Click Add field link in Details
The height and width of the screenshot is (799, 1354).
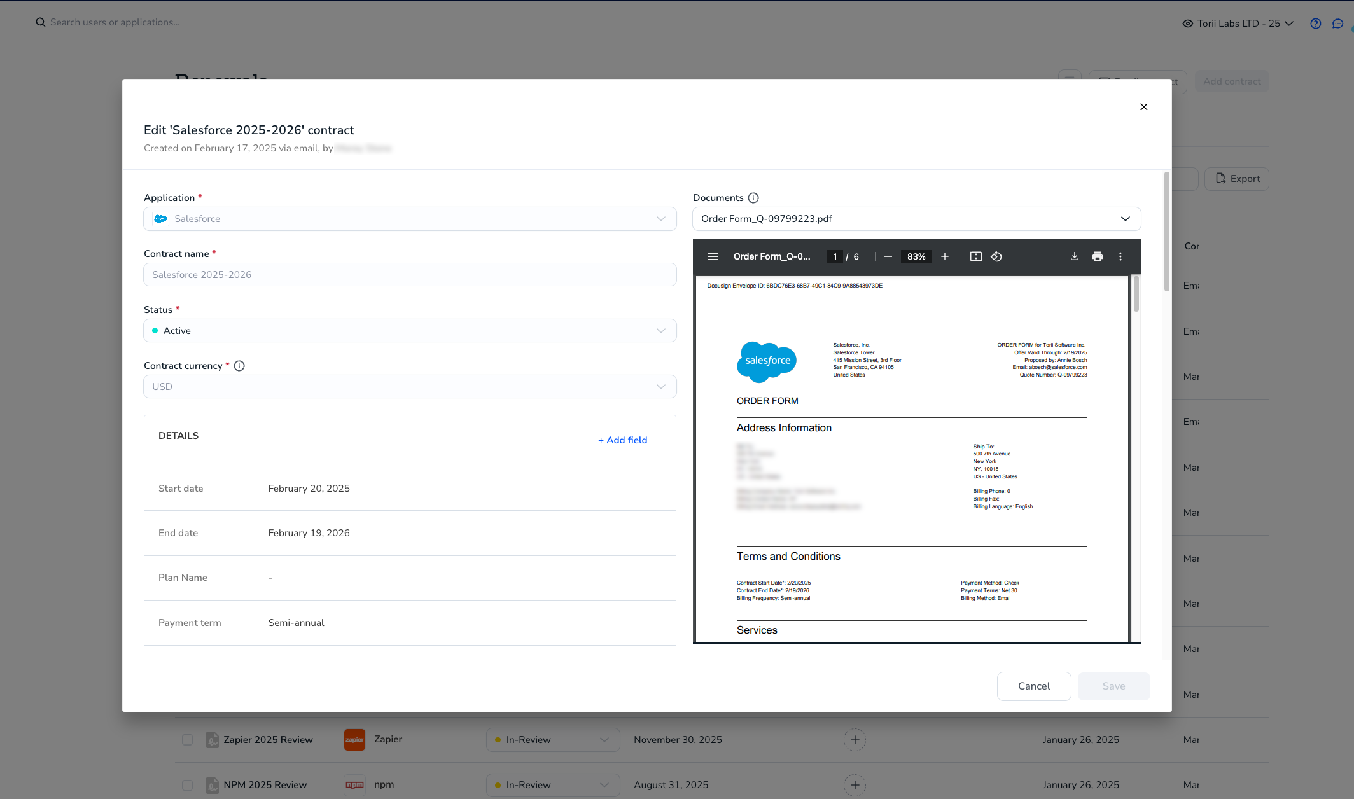pyautogui.click(x=622, y=440)
